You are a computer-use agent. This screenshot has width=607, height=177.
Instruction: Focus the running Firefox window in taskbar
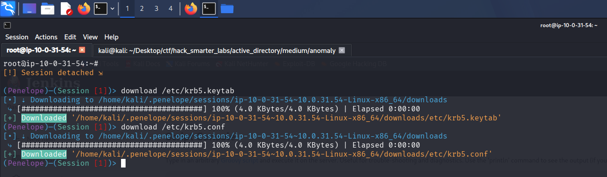point(191,9)
